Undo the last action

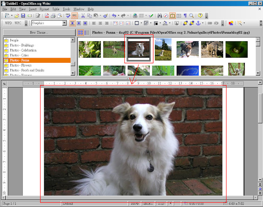(x=114, y=16)
